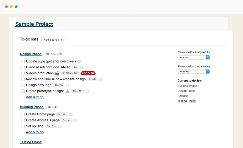Viewport: 243px width, 148px height.
Task: Start timer for Create About Us page
Action: [x=76, y=120]
